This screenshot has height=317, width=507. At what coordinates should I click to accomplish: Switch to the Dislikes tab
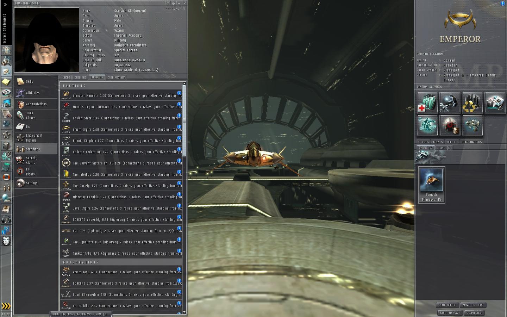click(80, 77)
